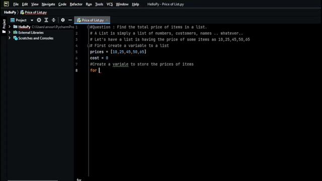Viewport: 322px width, 181px height.
Task: Click the 'for' breadcrumb at editor bottom
Action: pos(79,179)
